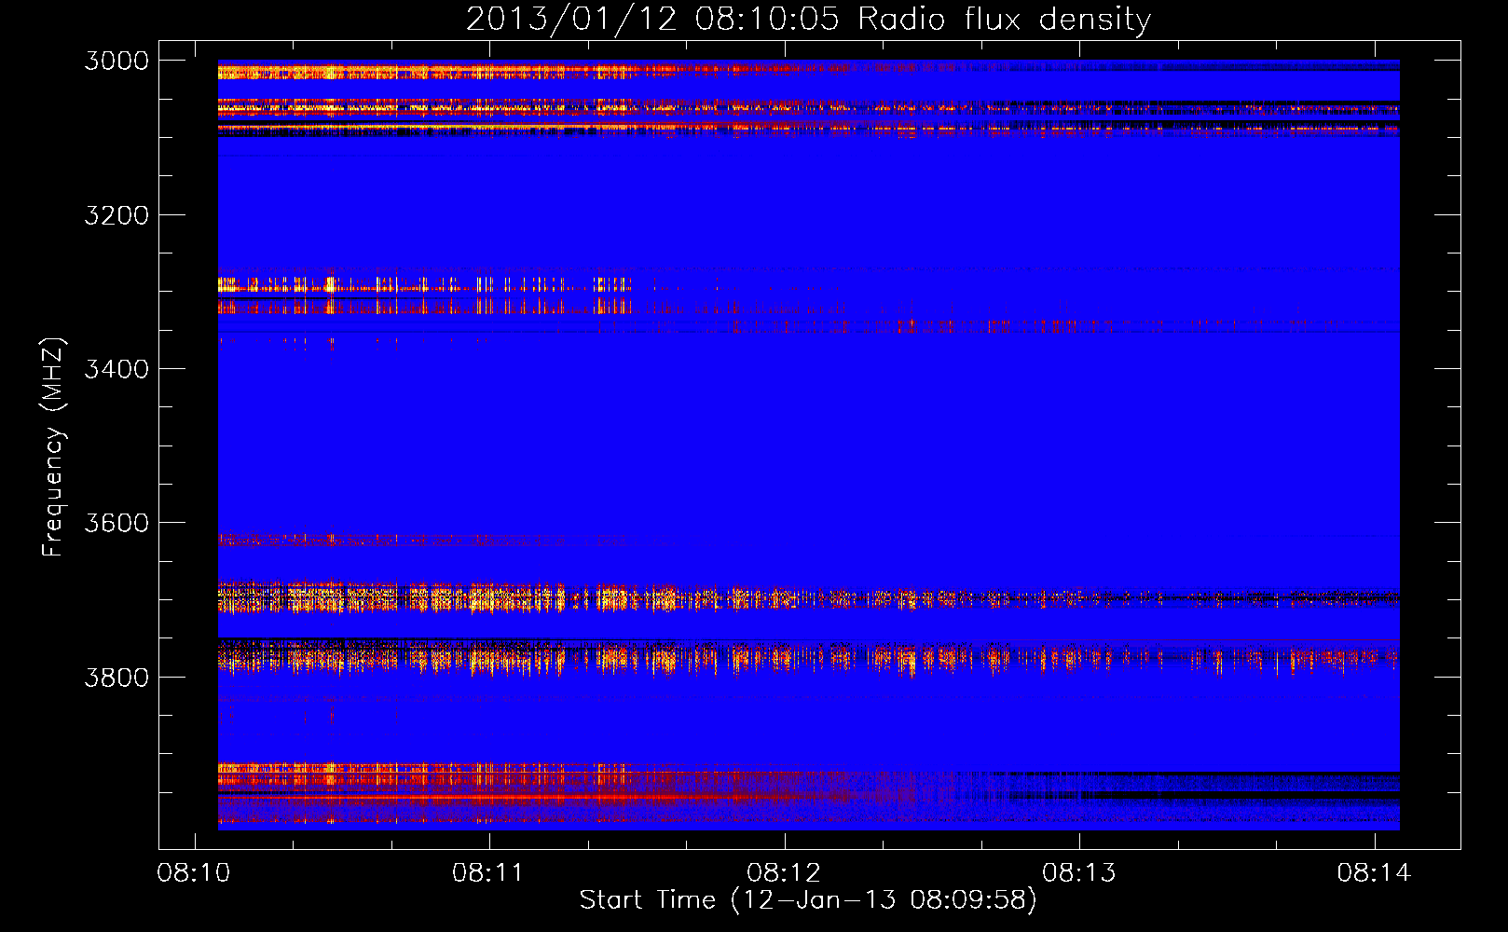Click the 3800 frequency axis label

pyautogui.click(x=117, y=677)
